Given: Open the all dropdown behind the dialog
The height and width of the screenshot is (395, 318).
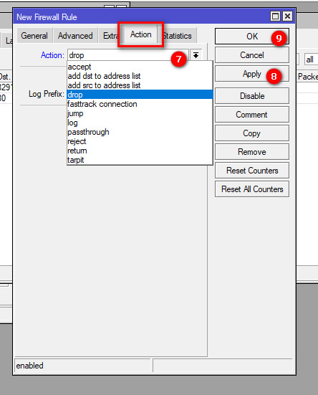Looking at the screenshot, I should [x=312, y=60].
